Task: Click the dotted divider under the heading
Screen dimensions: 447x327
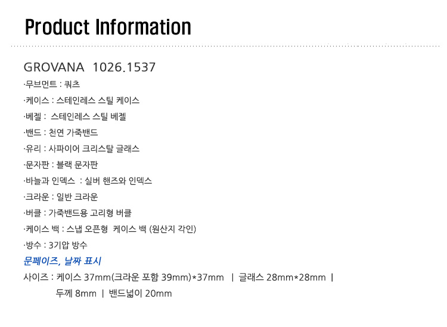Action: click(x=225, y=46)
